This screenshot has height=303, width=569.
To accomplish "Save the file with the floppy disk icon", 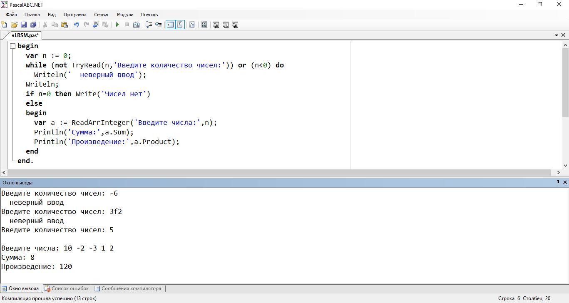I will coord(24,25).
